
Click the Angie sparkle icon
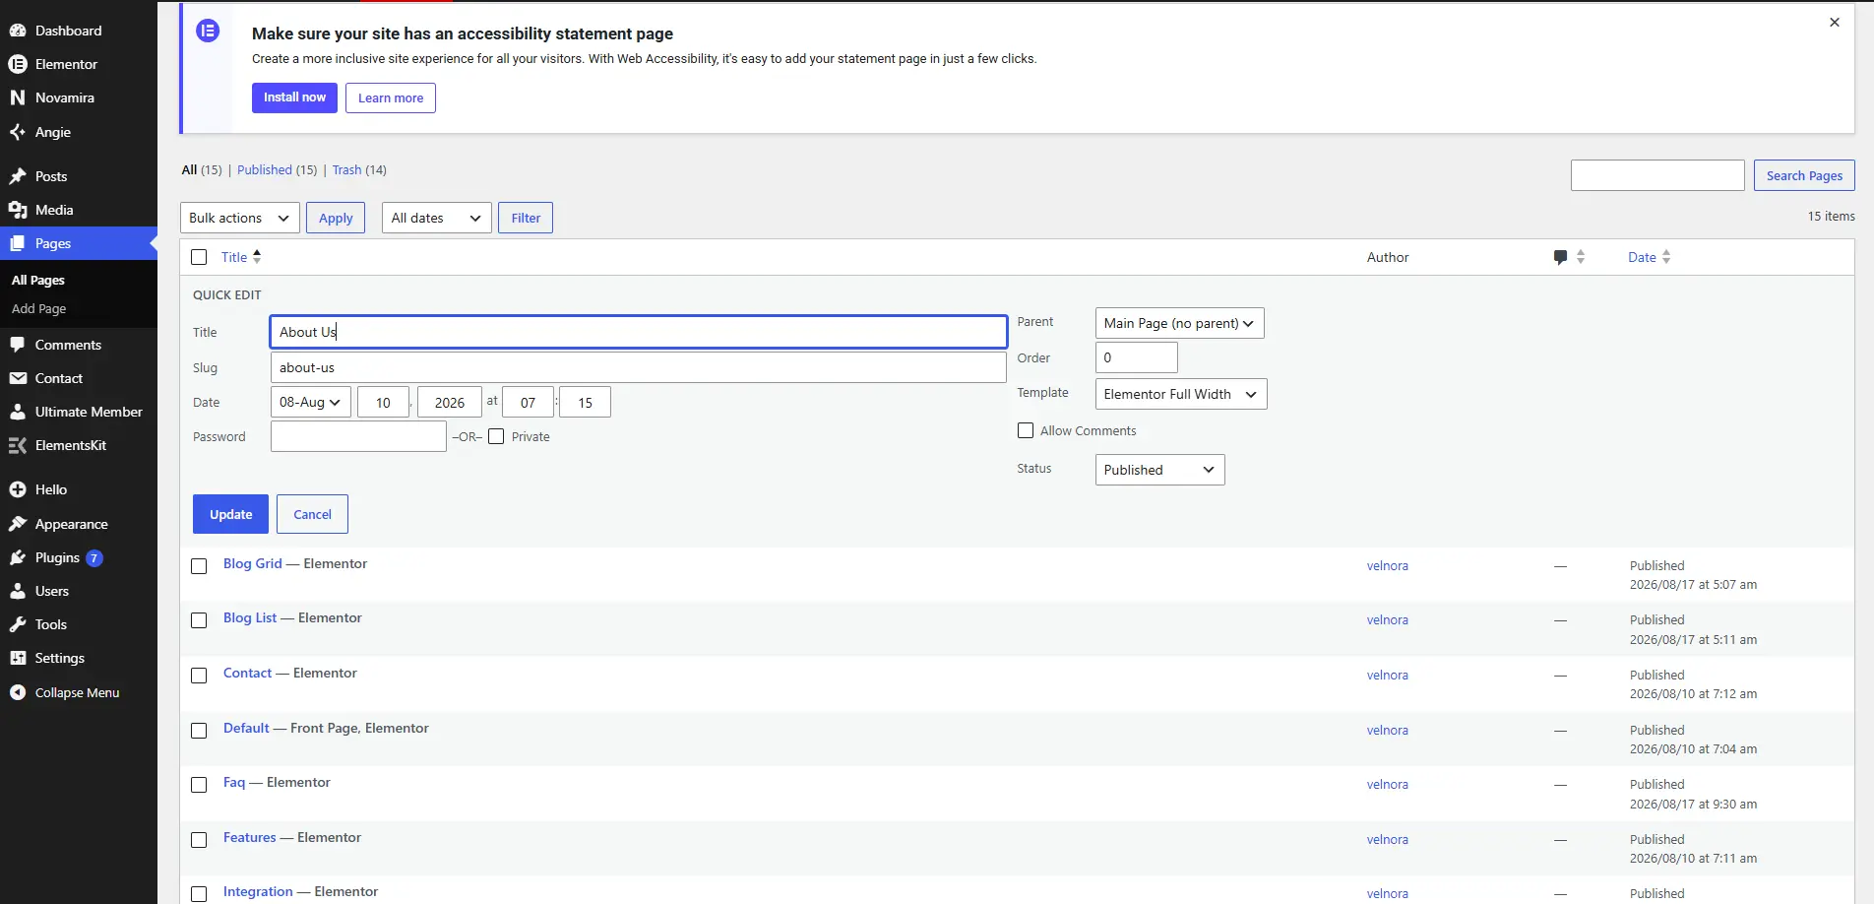pos(18,132)
